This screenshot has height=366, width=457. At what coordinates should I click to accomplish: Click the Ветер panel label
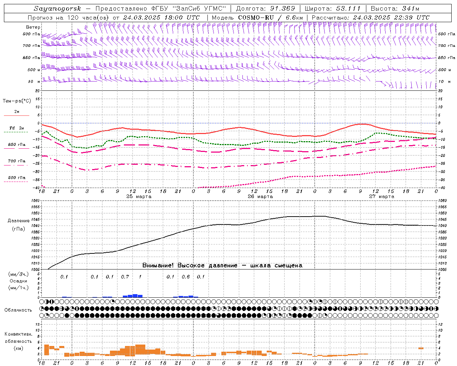click(x=33, y=27)
